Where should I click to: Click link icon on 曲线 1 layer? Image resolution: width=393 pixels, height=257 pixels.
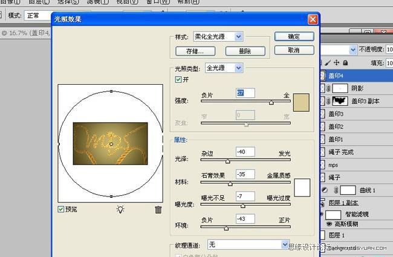(336, 190)
